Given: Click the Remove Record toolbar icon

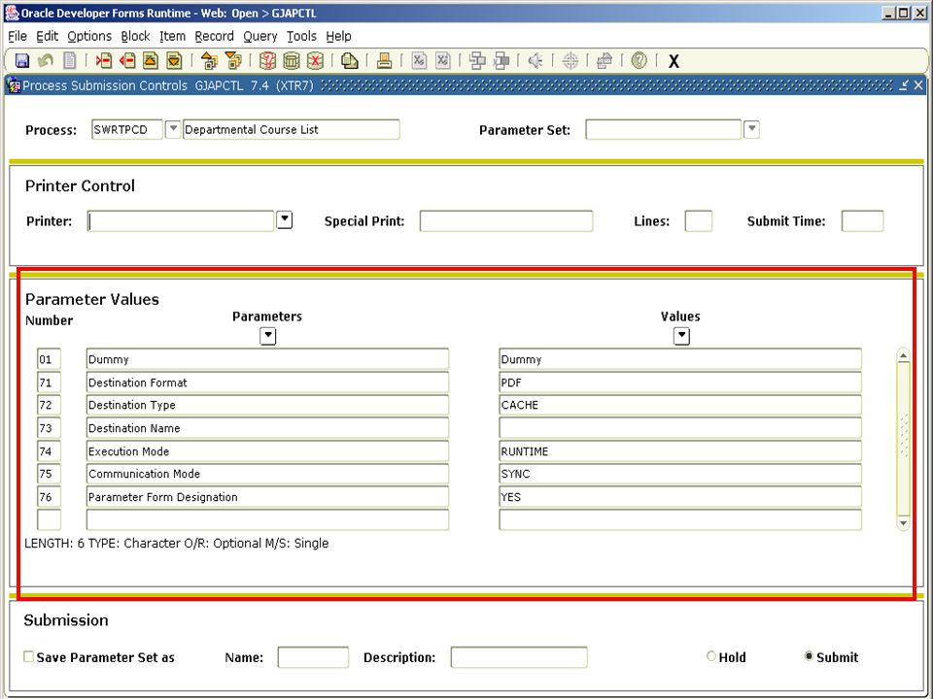Looking at the screenshot, I should tap(127, 60).
